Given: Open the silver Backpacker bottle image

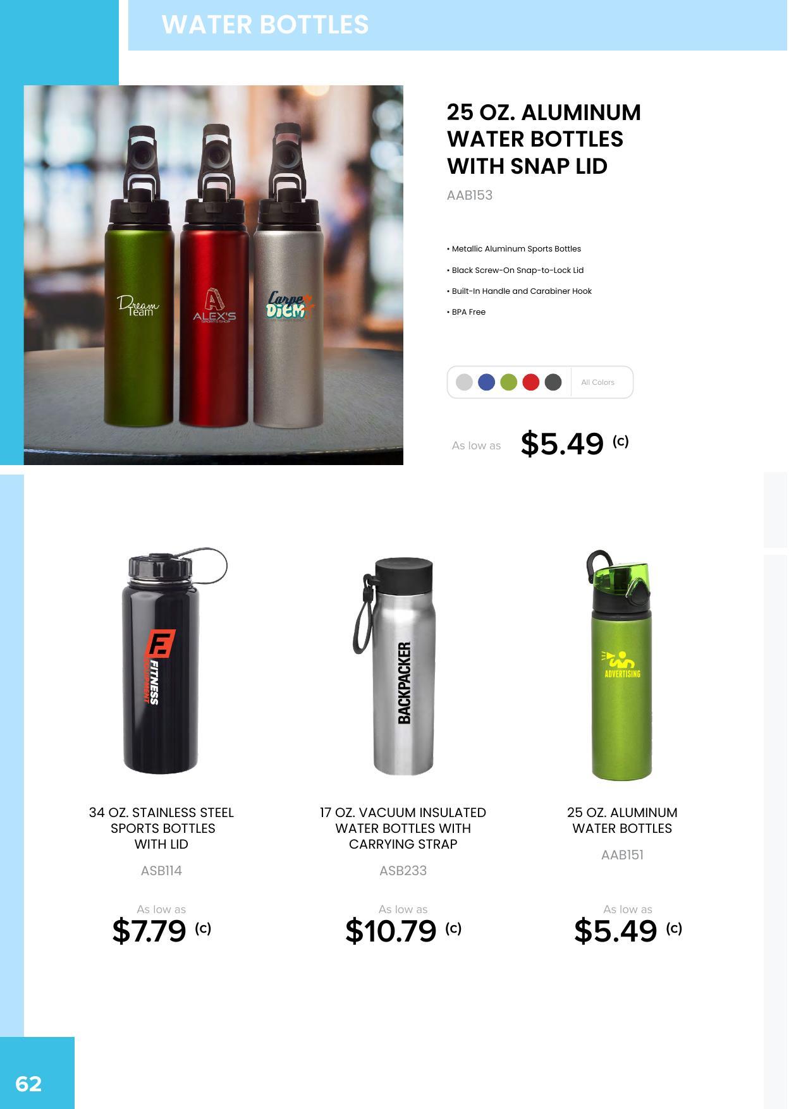Looking at the screenshot, I should [396, 666].
